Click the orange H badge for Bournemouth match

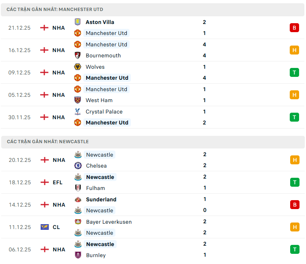294,50
